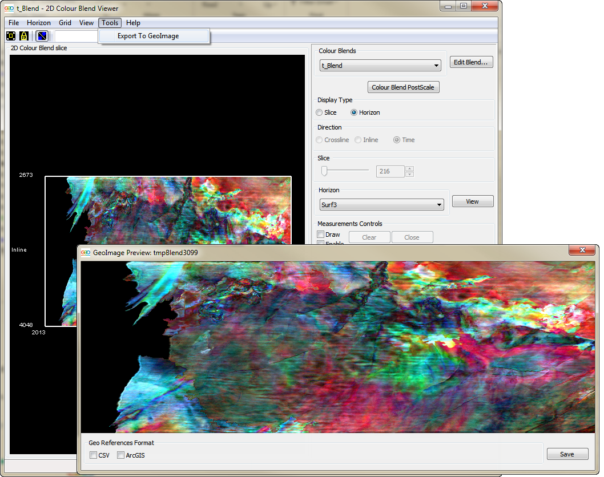
Task: Click the empty toolbar text field
Action: tap(76, 36)
